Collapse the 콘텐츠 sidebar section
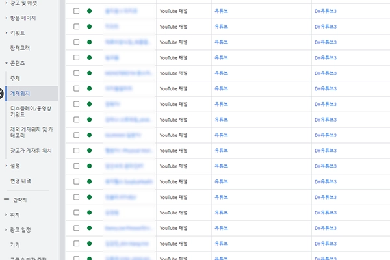Screen dimensions: 390x260 point(6,63)
